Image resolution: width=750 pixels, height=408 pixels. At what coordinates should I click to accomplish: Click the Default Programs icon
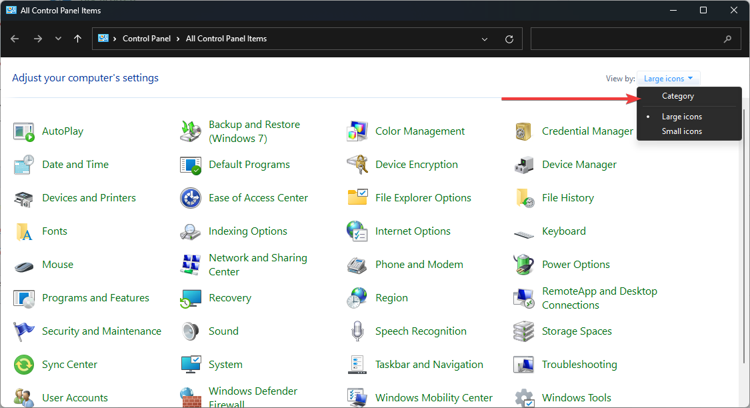tap(191, 165)
